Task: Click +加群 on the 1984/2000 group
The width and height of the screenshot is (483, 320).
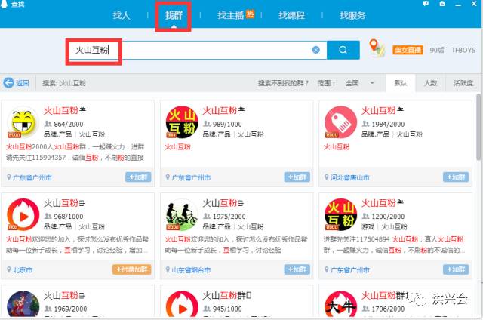Action: coord(456,177)
